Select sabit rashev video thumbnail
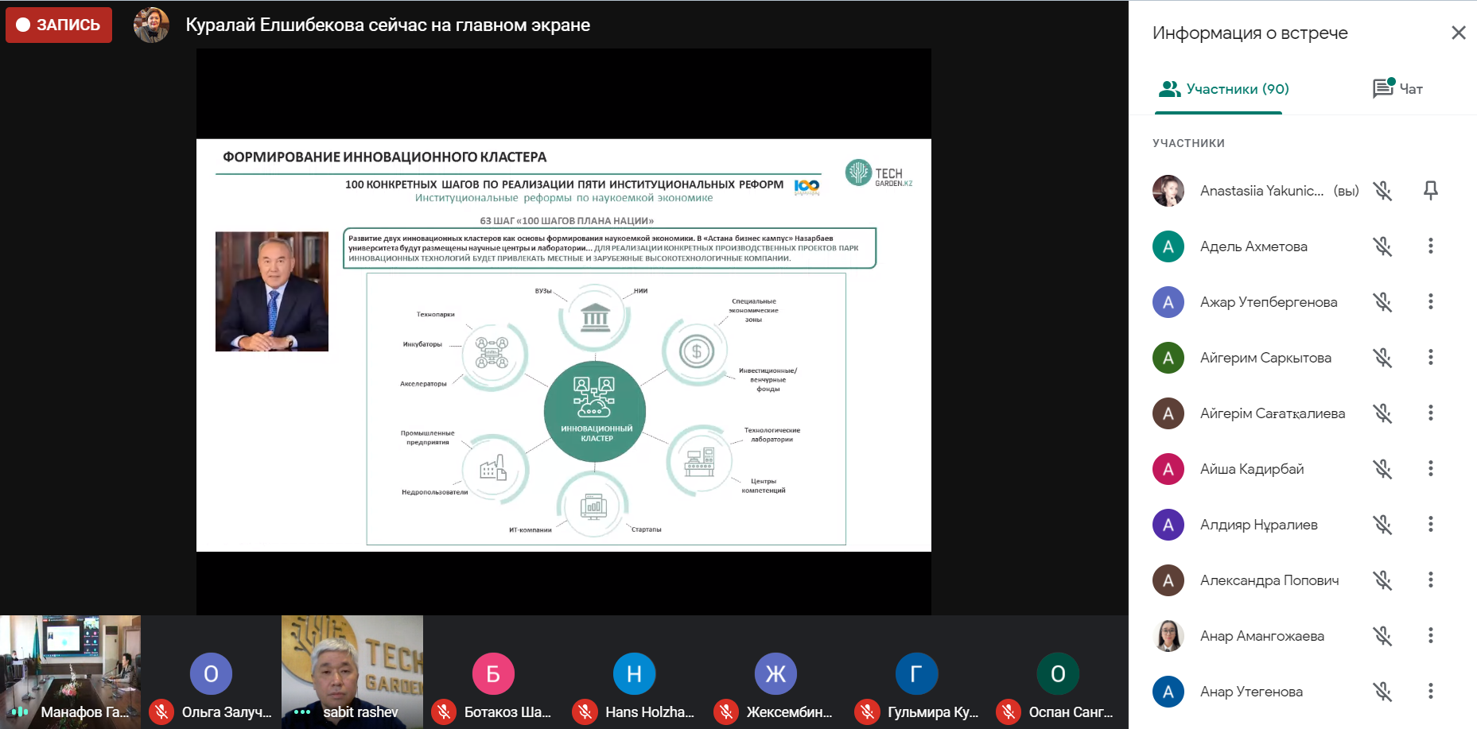Screen dimensions: 1477x729 352,672
